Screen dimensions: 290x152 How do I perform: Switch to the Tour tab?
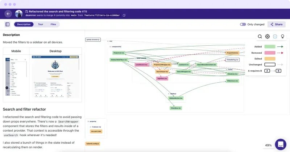pos(41,24)
